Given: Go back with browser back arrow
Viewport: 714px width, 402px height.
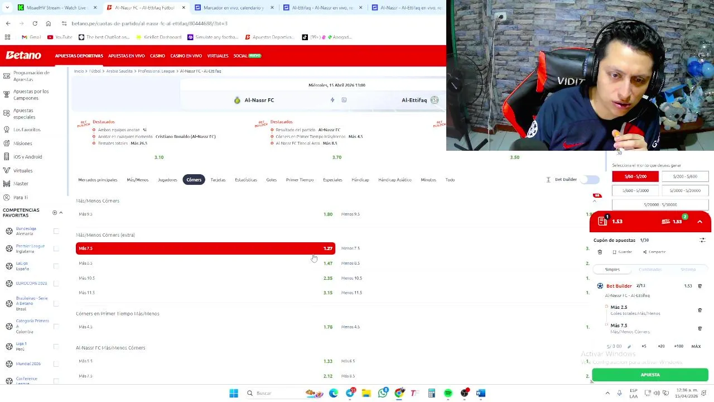Looking at the screenshot, I should pyautogui.click(x=8, y=23).
